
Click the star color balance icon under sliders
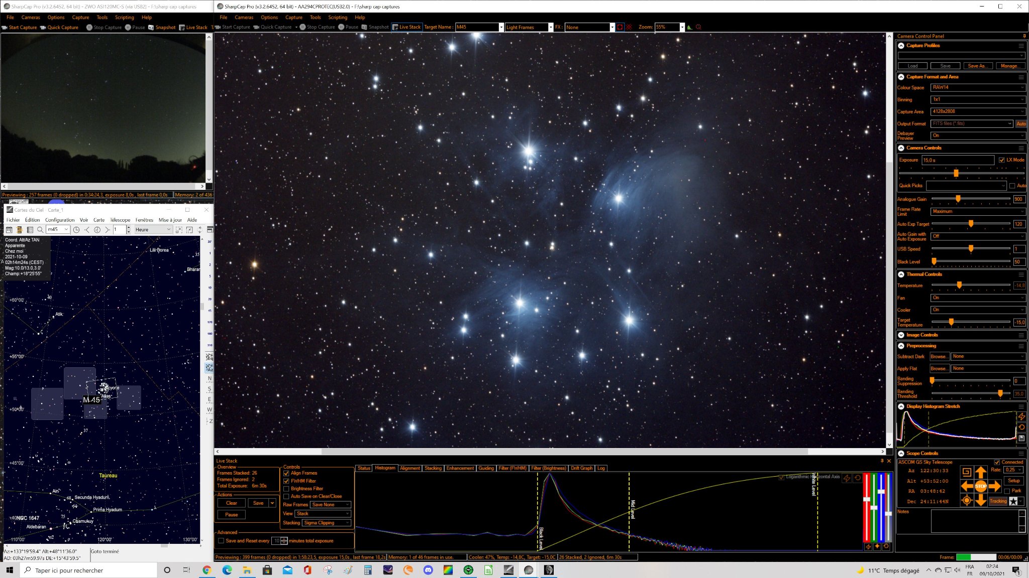coord(877,547)
